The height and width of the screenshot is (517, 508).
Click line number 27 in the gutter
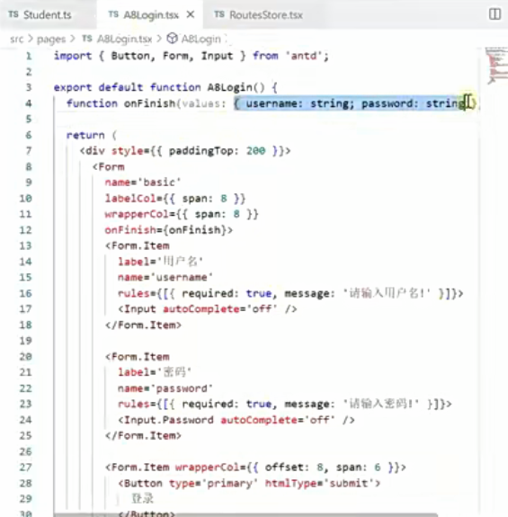point(26,468)
